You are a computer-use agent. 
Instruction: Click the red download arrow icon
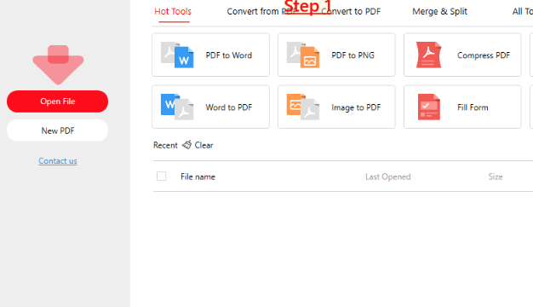pos(58,65)
